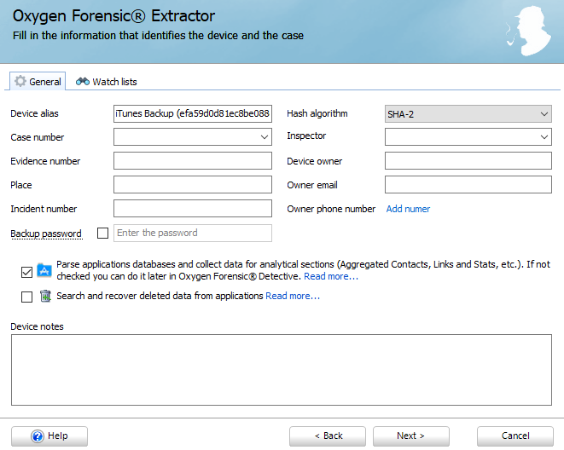The image size is (564, 450).
Task: Click the app store parse applications icon
Action: click(x=44, y=270)
